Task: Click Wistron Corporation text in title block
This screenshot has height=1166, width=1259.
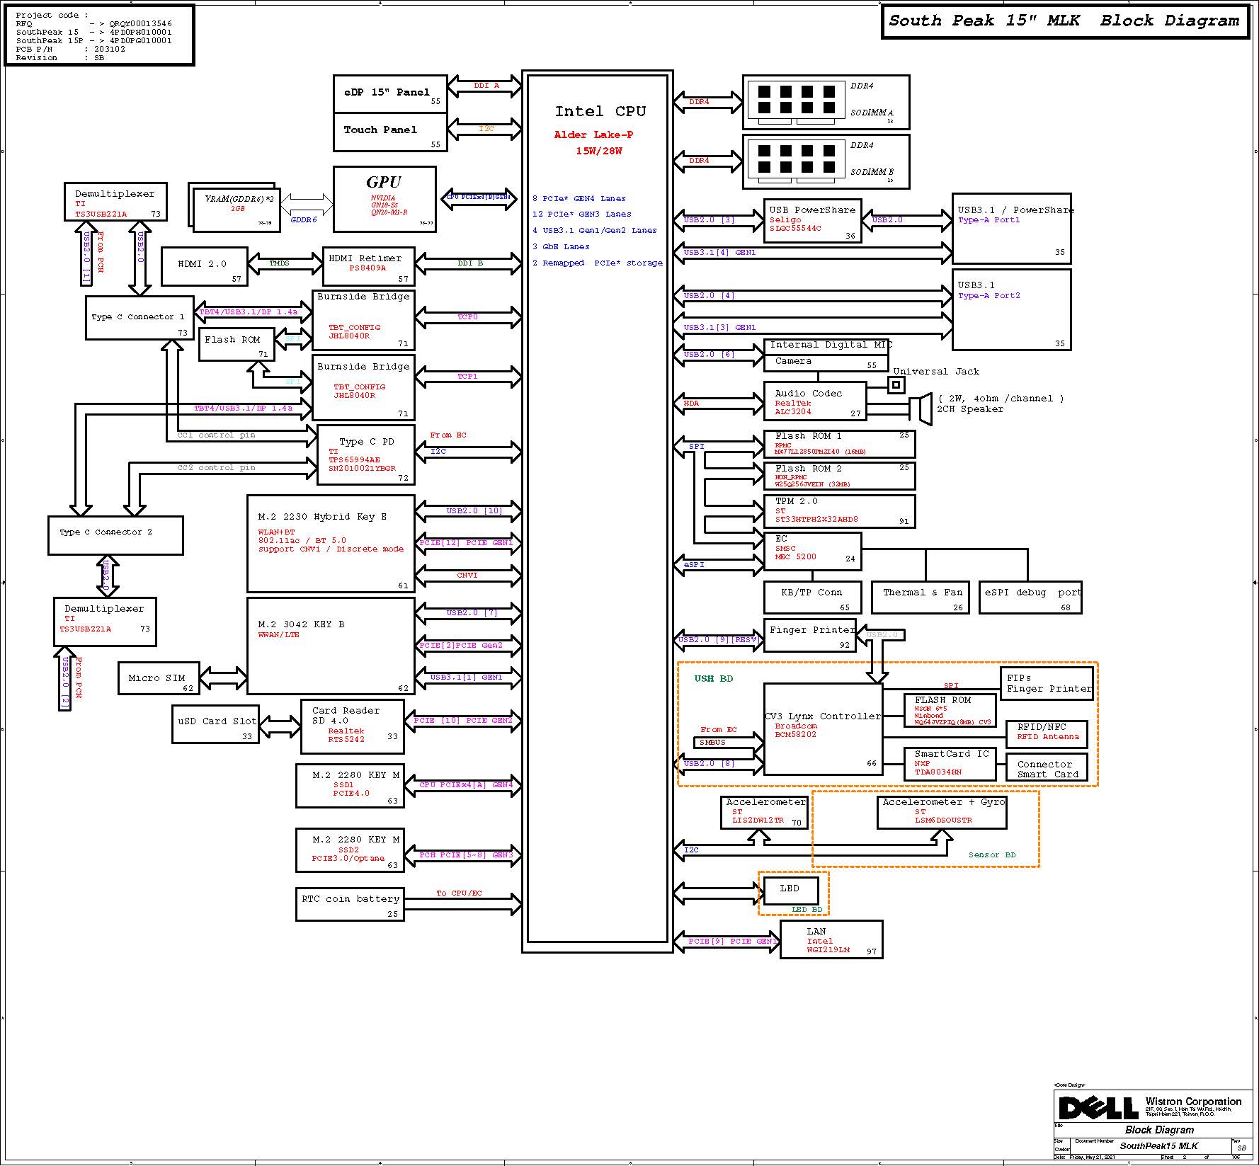Action: (x=1194, y=1102)
